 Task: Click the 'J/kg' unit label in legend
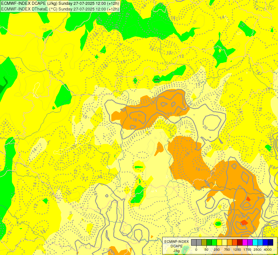tap(177, 251)
